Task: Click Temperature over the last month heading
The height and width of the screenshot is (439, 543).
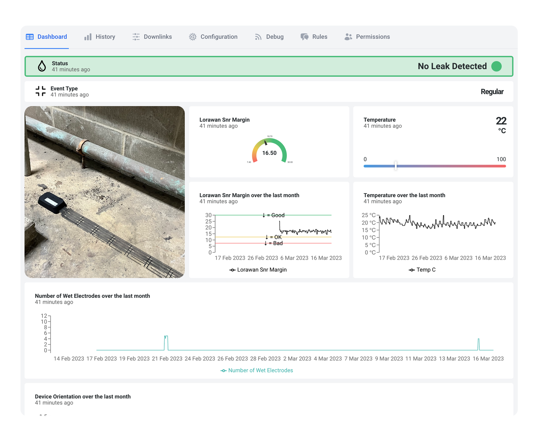Action: [404, 195]
